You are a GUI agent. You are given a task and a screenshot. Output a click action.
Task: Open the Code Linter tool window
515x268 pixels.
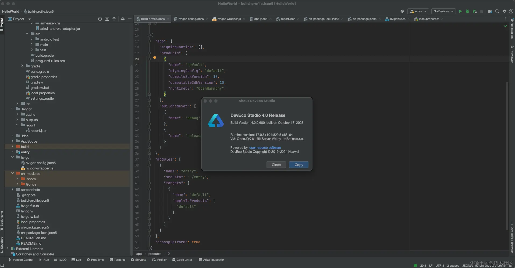[x=182, y=260]
